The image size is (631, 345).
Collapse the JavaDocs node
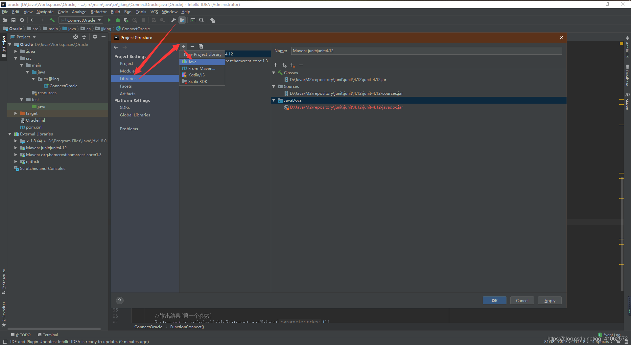[274, 100]
